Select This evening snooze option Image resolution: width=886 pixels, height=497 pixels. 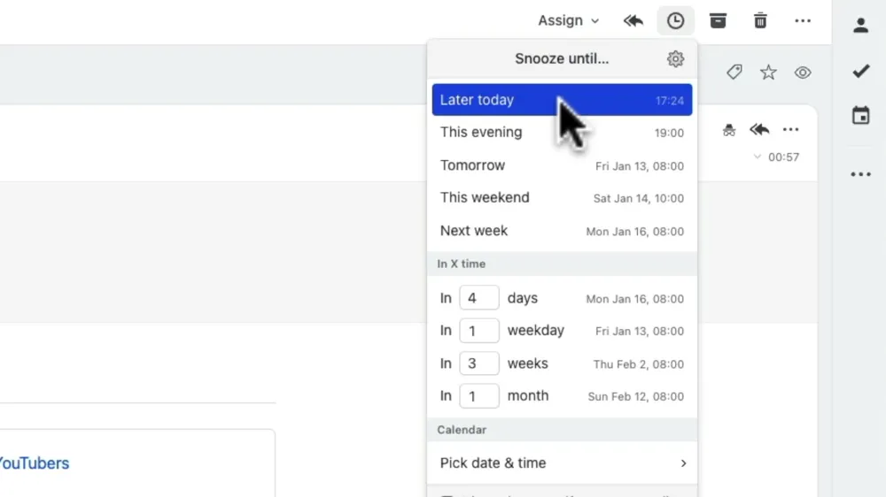pos(562,133)
